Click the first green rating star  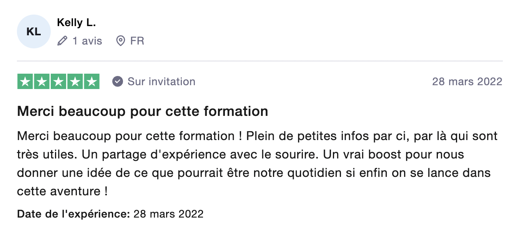[25, 82]
